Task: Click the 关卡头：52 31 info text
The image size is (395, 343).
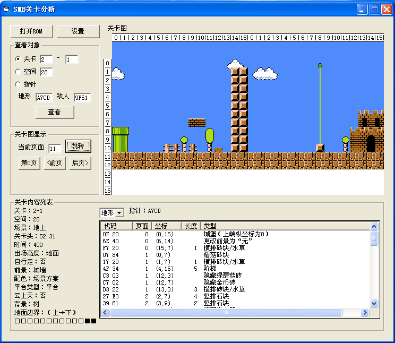Action: tap(35, 236)
